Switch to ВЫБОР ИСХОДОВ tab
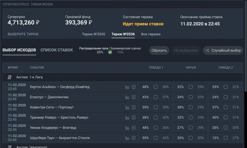This screenshot has height=148, width=247. click(19, 50)
